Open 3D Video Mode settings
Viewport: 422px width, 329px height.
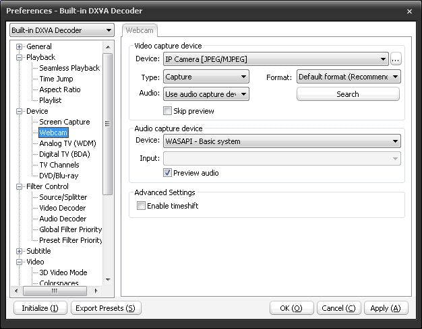[63, 272]
